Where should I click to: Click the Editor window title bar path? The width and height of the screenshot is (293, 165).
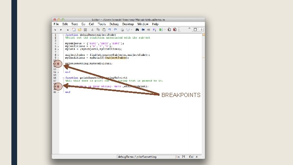(x=128, y=20)
